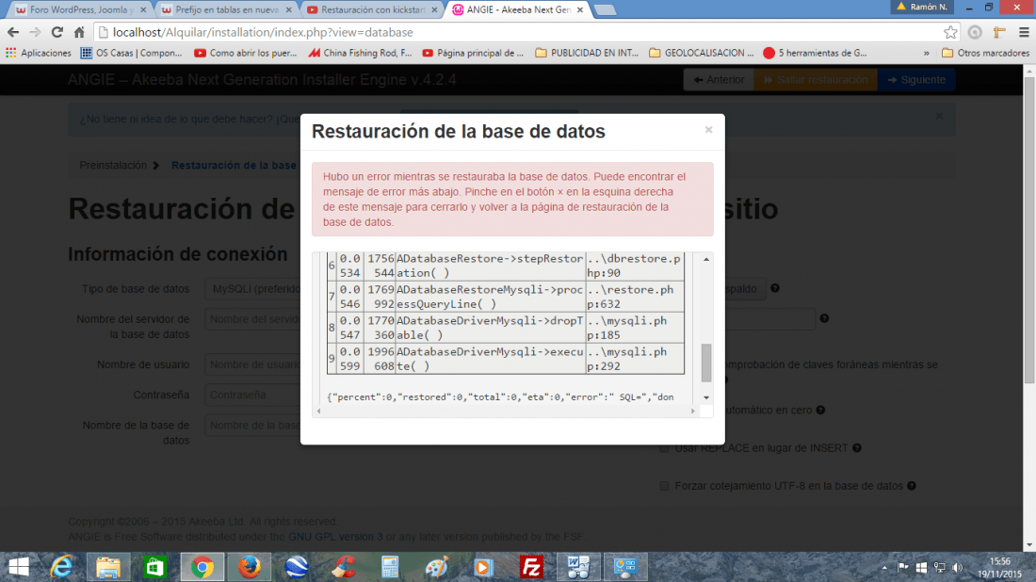Click Preinstalación breadcrumb
This screenshot has height=582, width=1036.
click(113, 165)
